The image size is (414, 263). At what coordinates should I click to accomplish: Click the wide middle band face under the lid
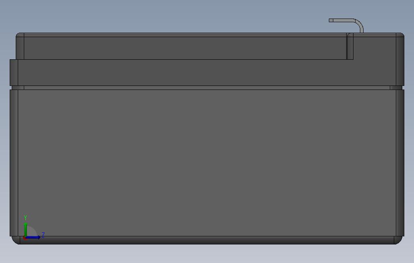(207, 72)
